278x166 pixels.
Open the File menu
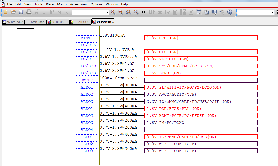(9, 4)
